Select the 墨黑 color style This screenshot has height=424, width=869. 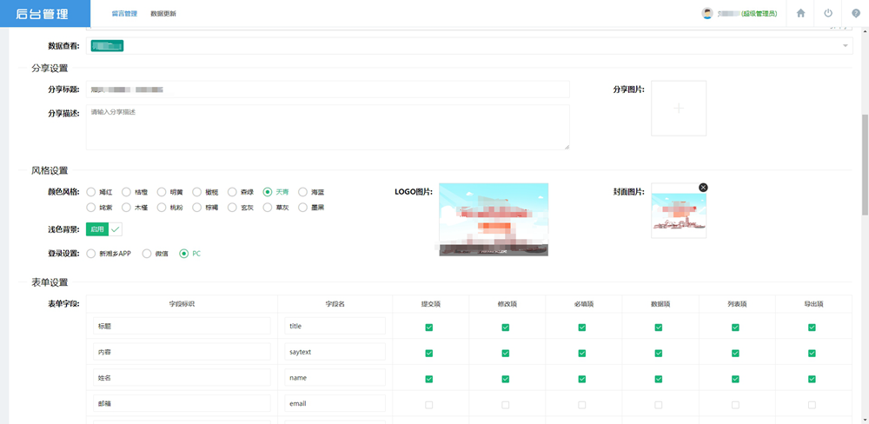click(303, 208)
